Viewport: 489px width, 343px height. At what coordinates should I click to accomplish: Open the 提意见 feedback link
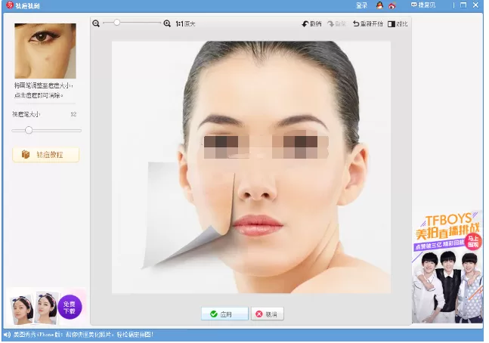[423, 5]
